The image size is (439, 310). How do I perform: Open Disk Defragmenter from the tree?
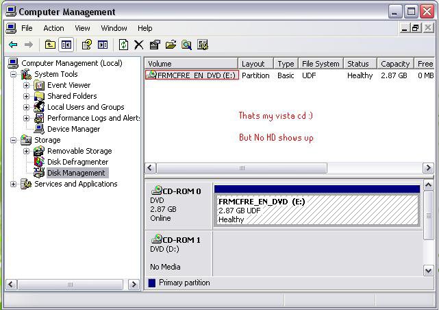[x=77, y=162]
